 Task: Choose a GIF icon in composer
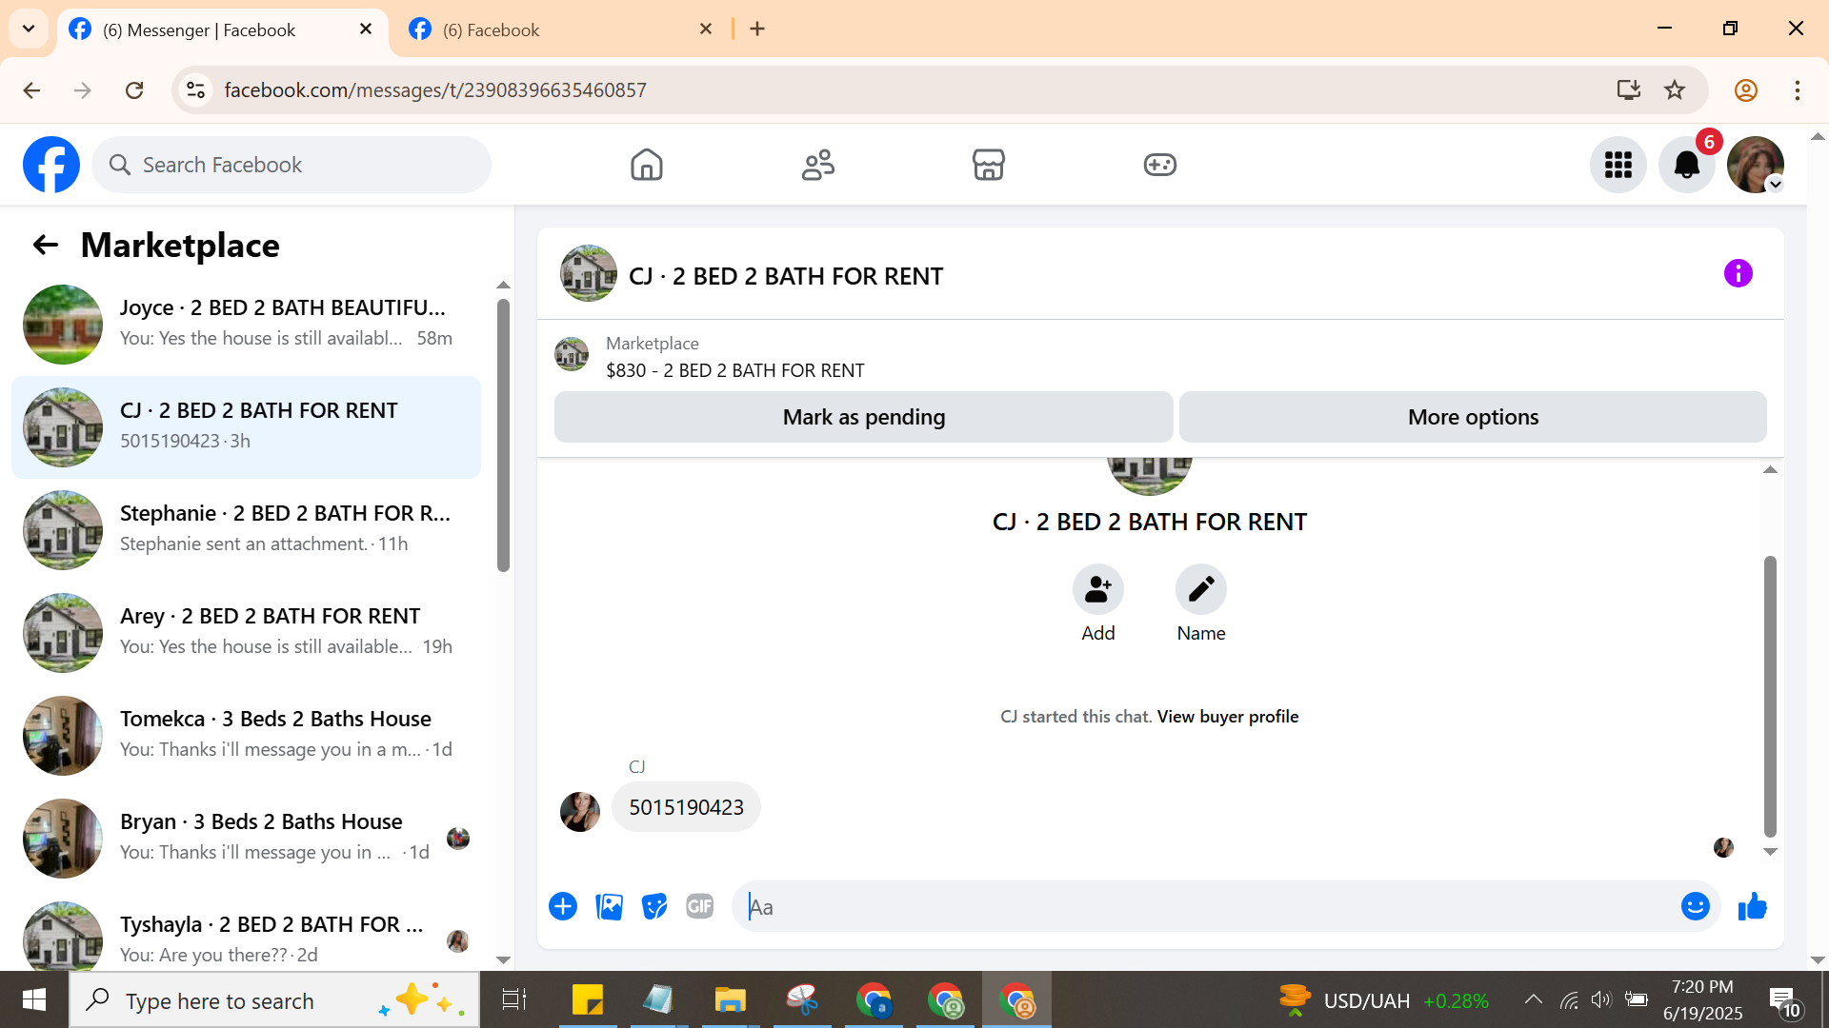pyautogui.click(x=700, y=906)
